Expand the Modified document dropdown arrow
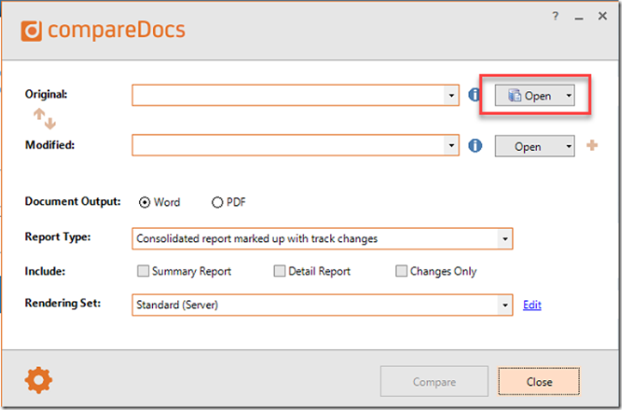The width and height of the screenshot is (622, 410). [x=451, y=145]
